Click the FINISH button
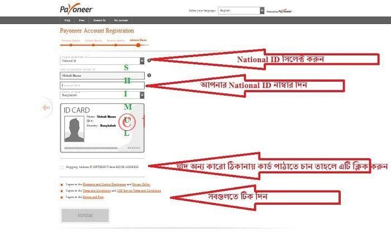Viewport: 391px width, 236px height. pos(85,215)
